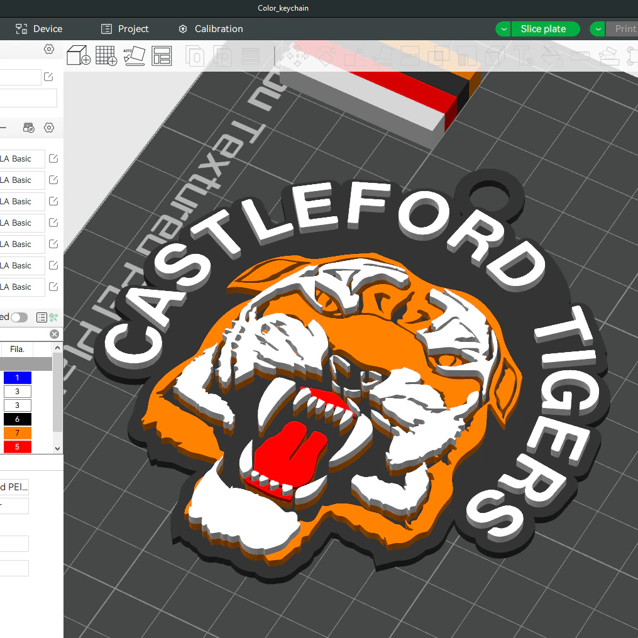Click the Add object cube icon
This screenshot has width=638, height=638.
point(79,55)
